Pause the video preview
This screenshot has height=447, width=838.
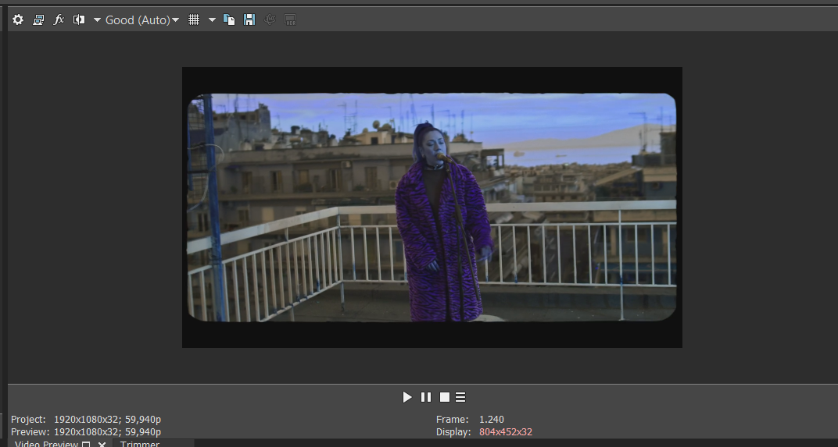[426, 397]
